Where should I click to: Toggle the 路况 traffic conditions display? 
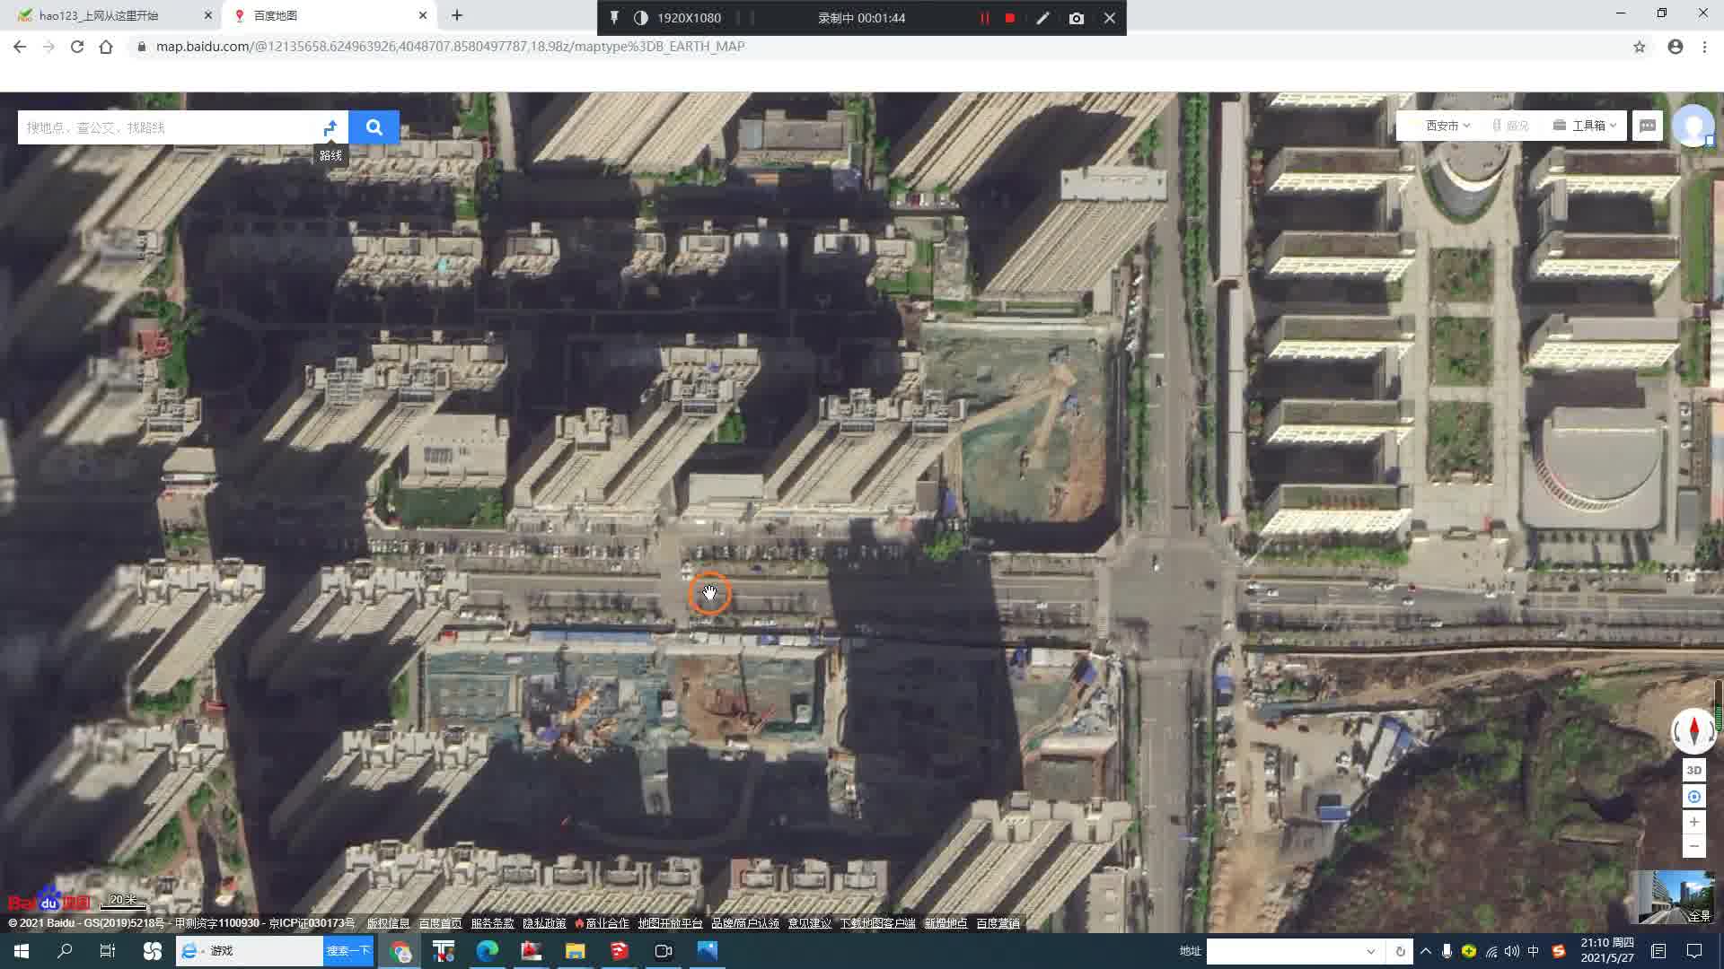1517,126
